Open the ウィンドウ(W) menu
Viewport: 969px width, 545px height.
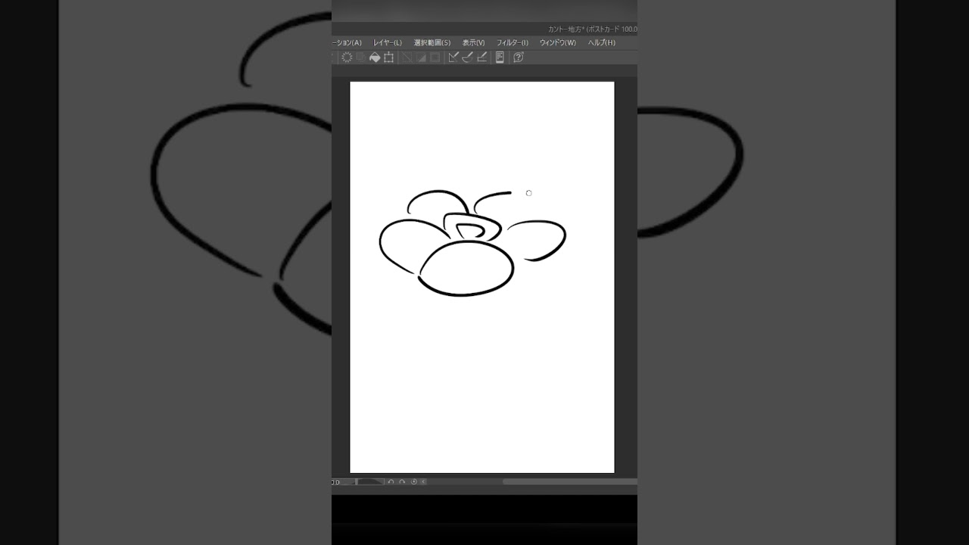point(558,43)
